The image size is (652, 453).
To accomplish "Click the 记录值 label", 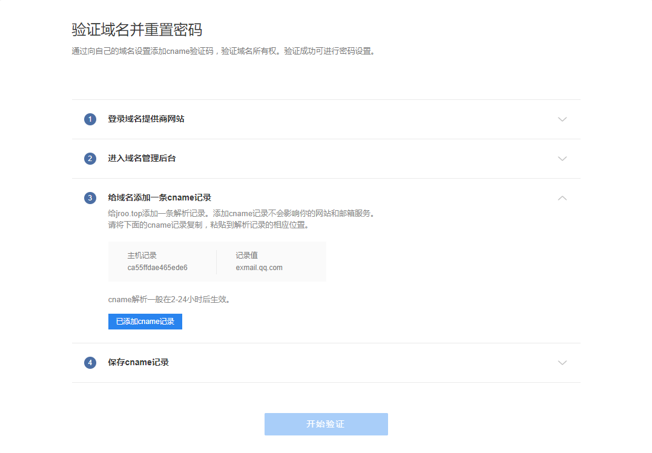I will pyautogui.click(x=246, y=256).
